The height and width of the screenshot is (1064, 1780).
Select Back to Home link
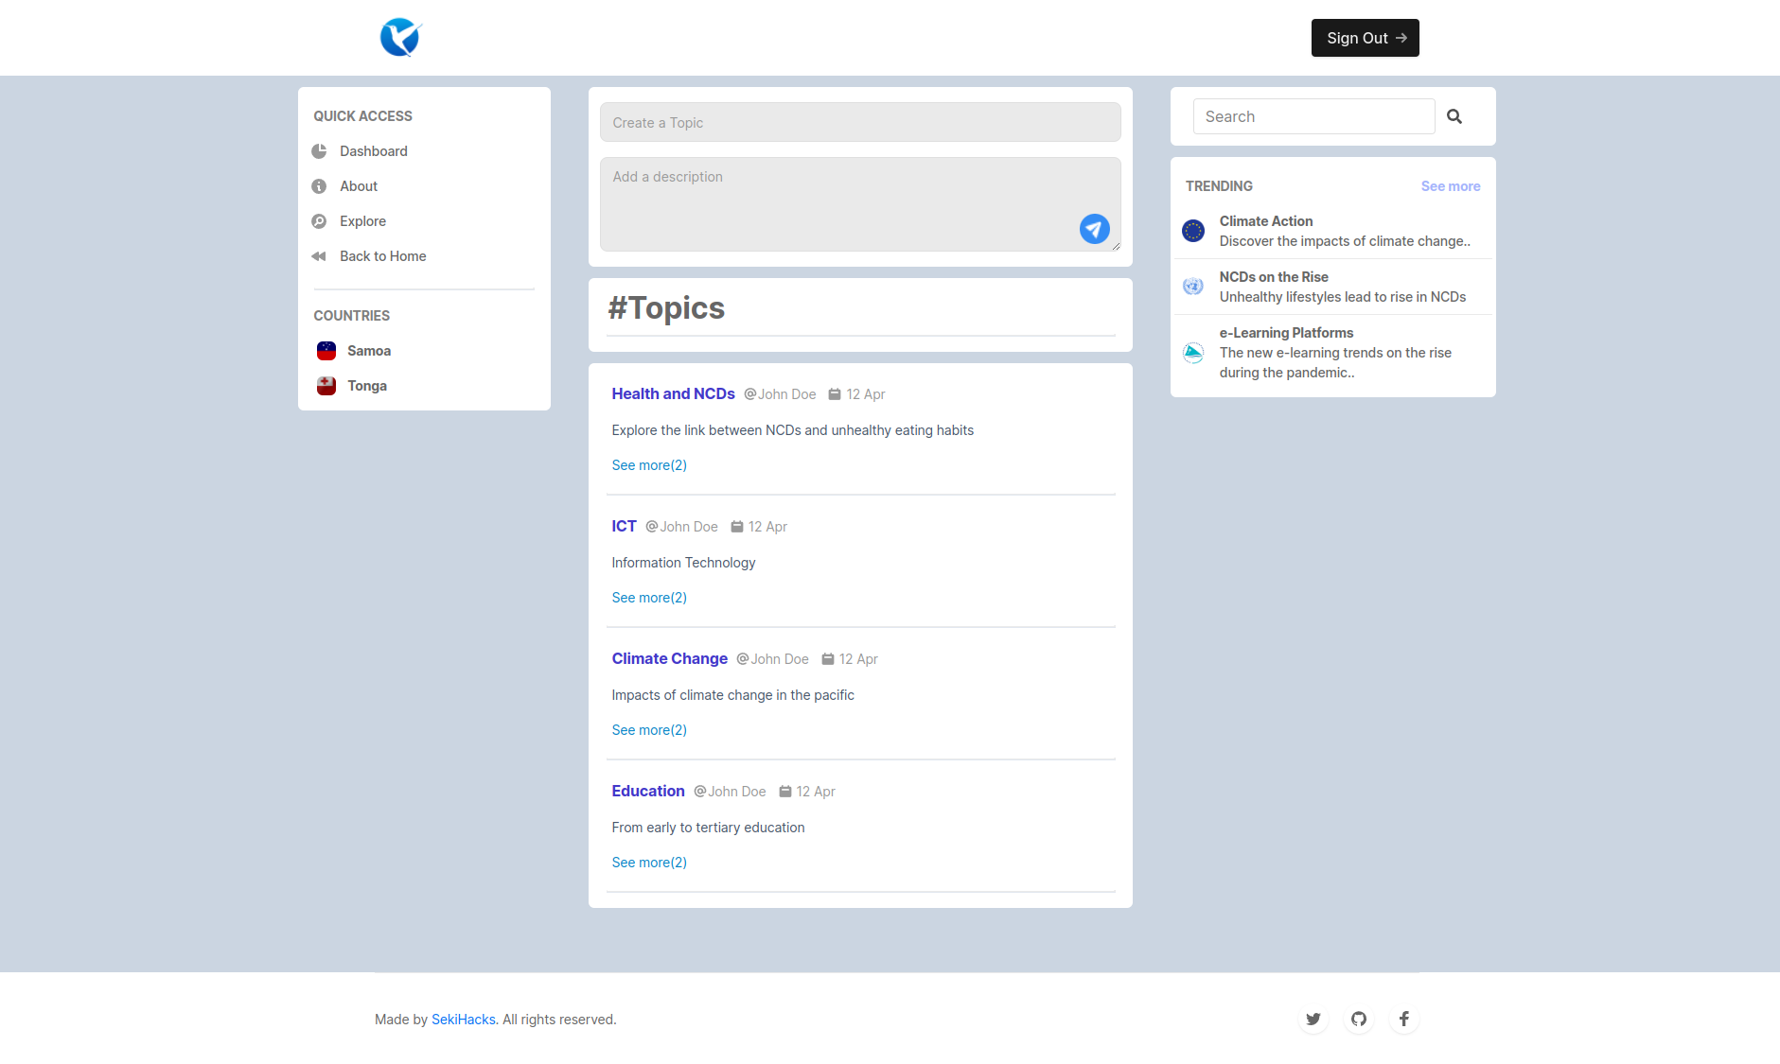383,256
